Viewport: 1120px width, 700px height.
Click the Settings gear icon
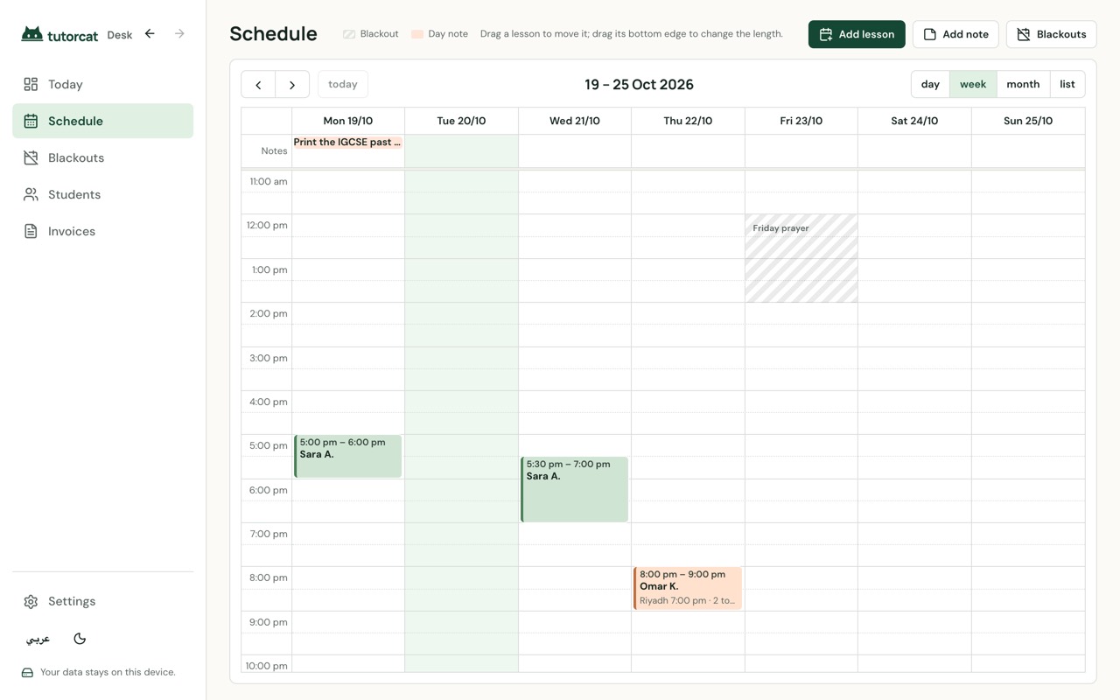[31, 601]
